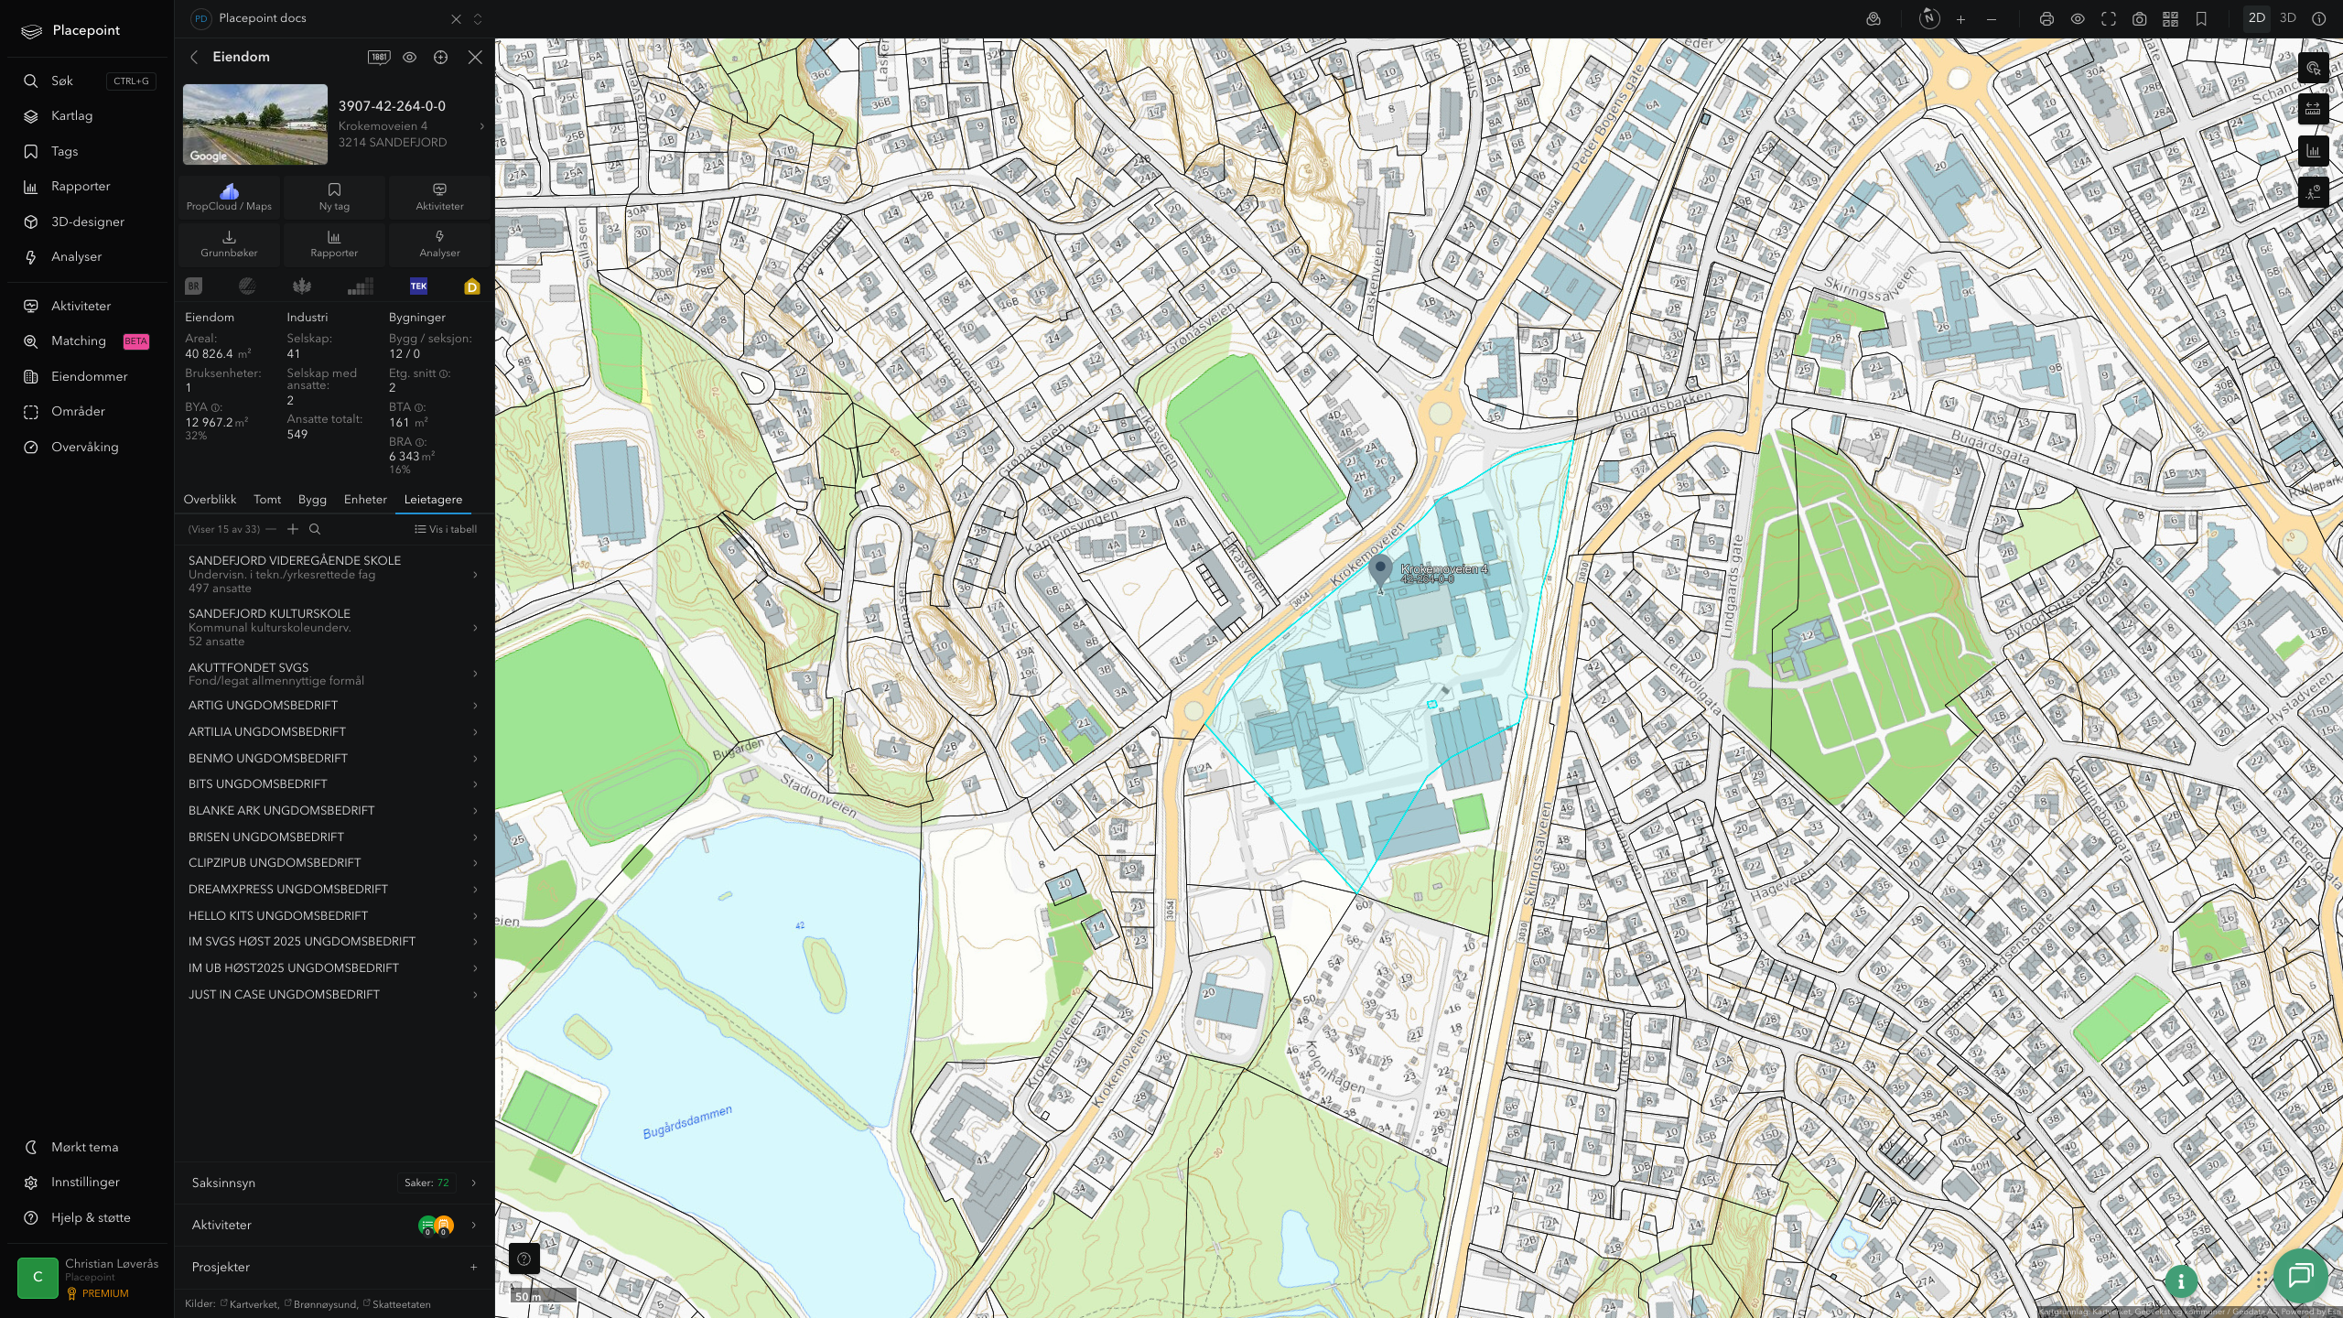2343x1318 pixels.
Task: Take a map snapshot with camera icon
Action: click(x=2140, y=18)
